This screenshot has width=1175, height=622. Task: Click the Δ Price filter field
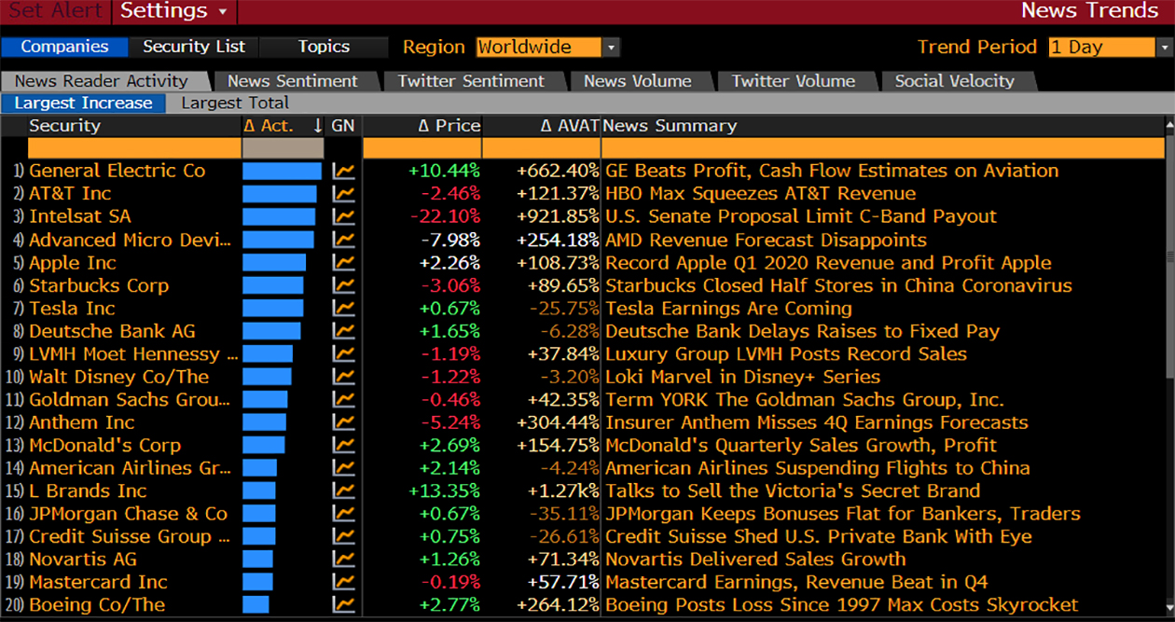(x=422, y=148)
